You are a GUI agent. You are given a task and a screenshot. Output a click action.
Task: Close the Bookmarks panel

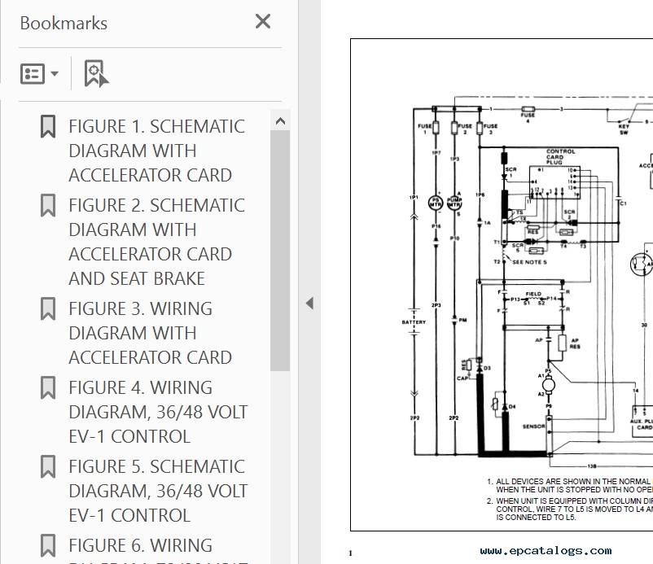pos(263,21)
